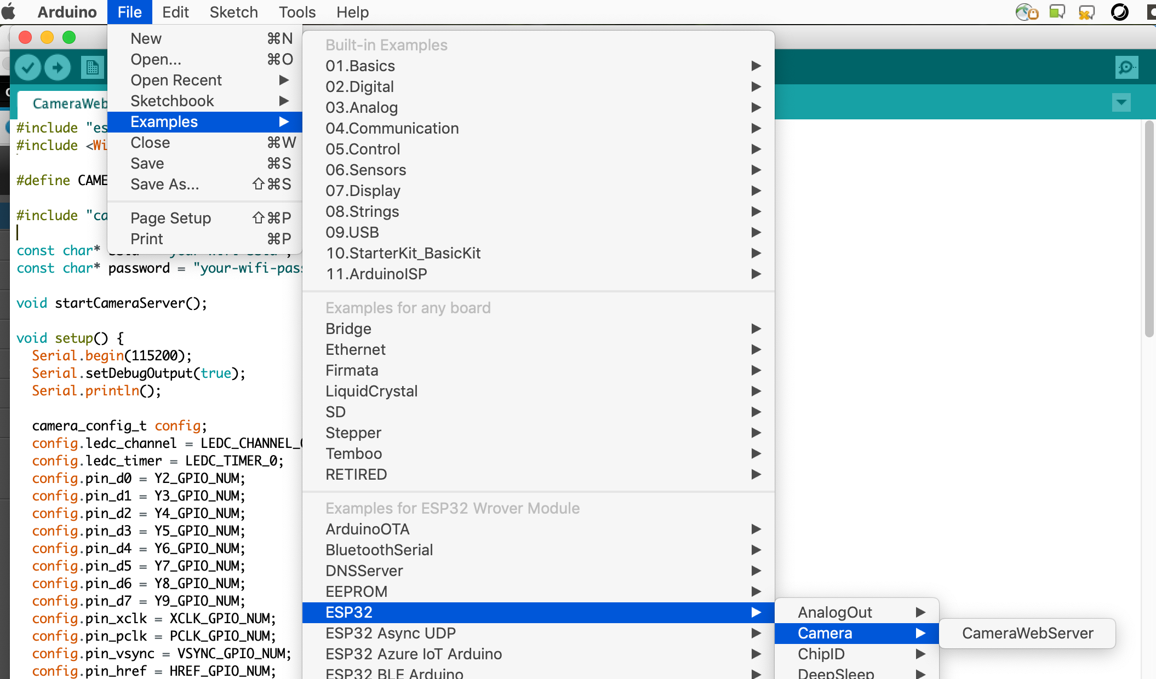
Task: Expand the 02.Digital examples
Action: tap(539, 87)
